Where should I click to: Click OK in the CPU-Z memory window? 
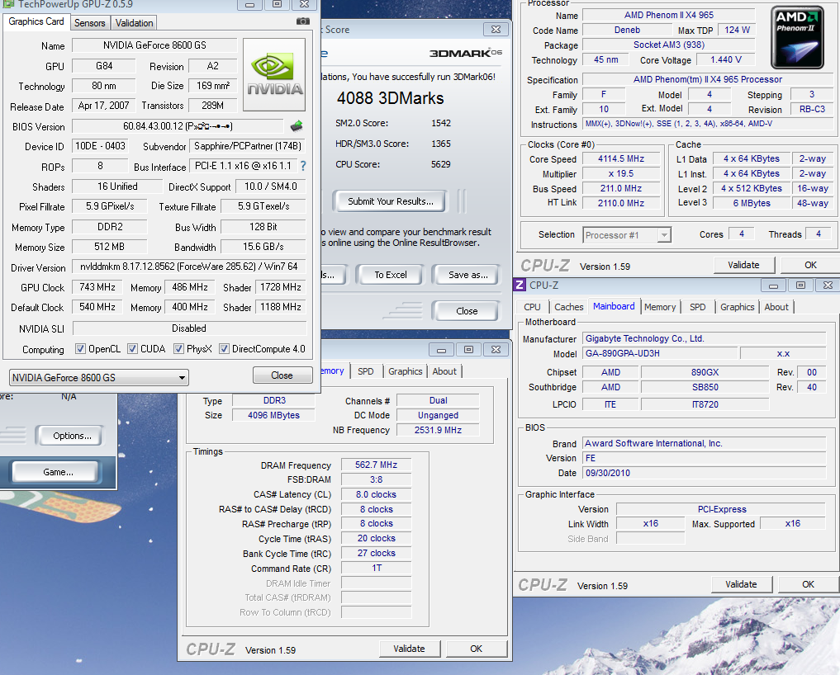click(477, 649)
